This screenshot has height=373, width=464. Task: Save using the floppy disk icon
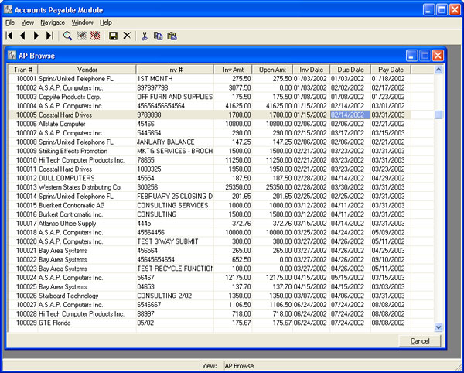[113, 36]
